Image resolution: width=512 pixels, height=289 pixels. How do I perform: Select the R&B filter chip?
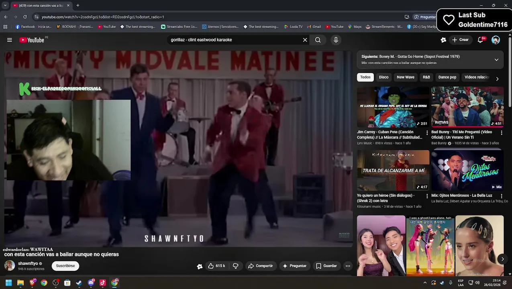[x=426, y=77]
